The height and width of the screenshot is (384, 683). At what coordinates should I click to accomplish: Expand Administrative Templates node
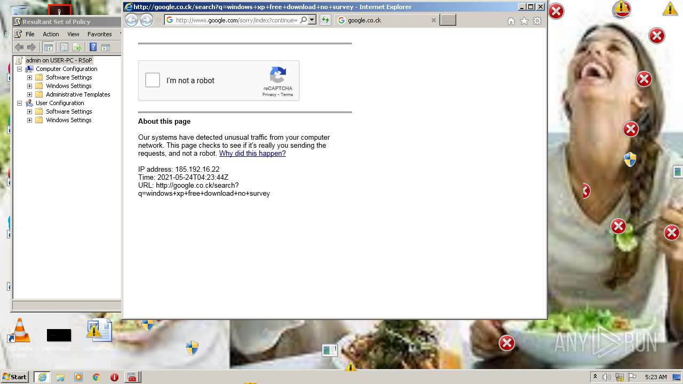29,94
